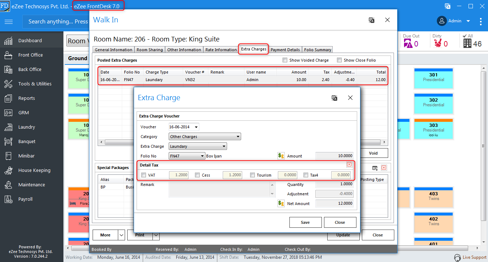
Task: Open the Extra Charge Laundary dropdown
Action: tap(224, 146)
